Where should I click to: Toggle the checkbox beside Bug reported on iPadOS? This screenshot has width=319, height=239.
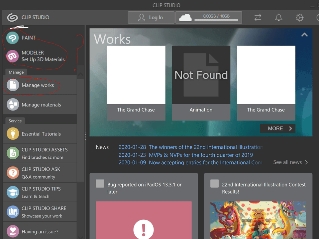coord(100,184)
